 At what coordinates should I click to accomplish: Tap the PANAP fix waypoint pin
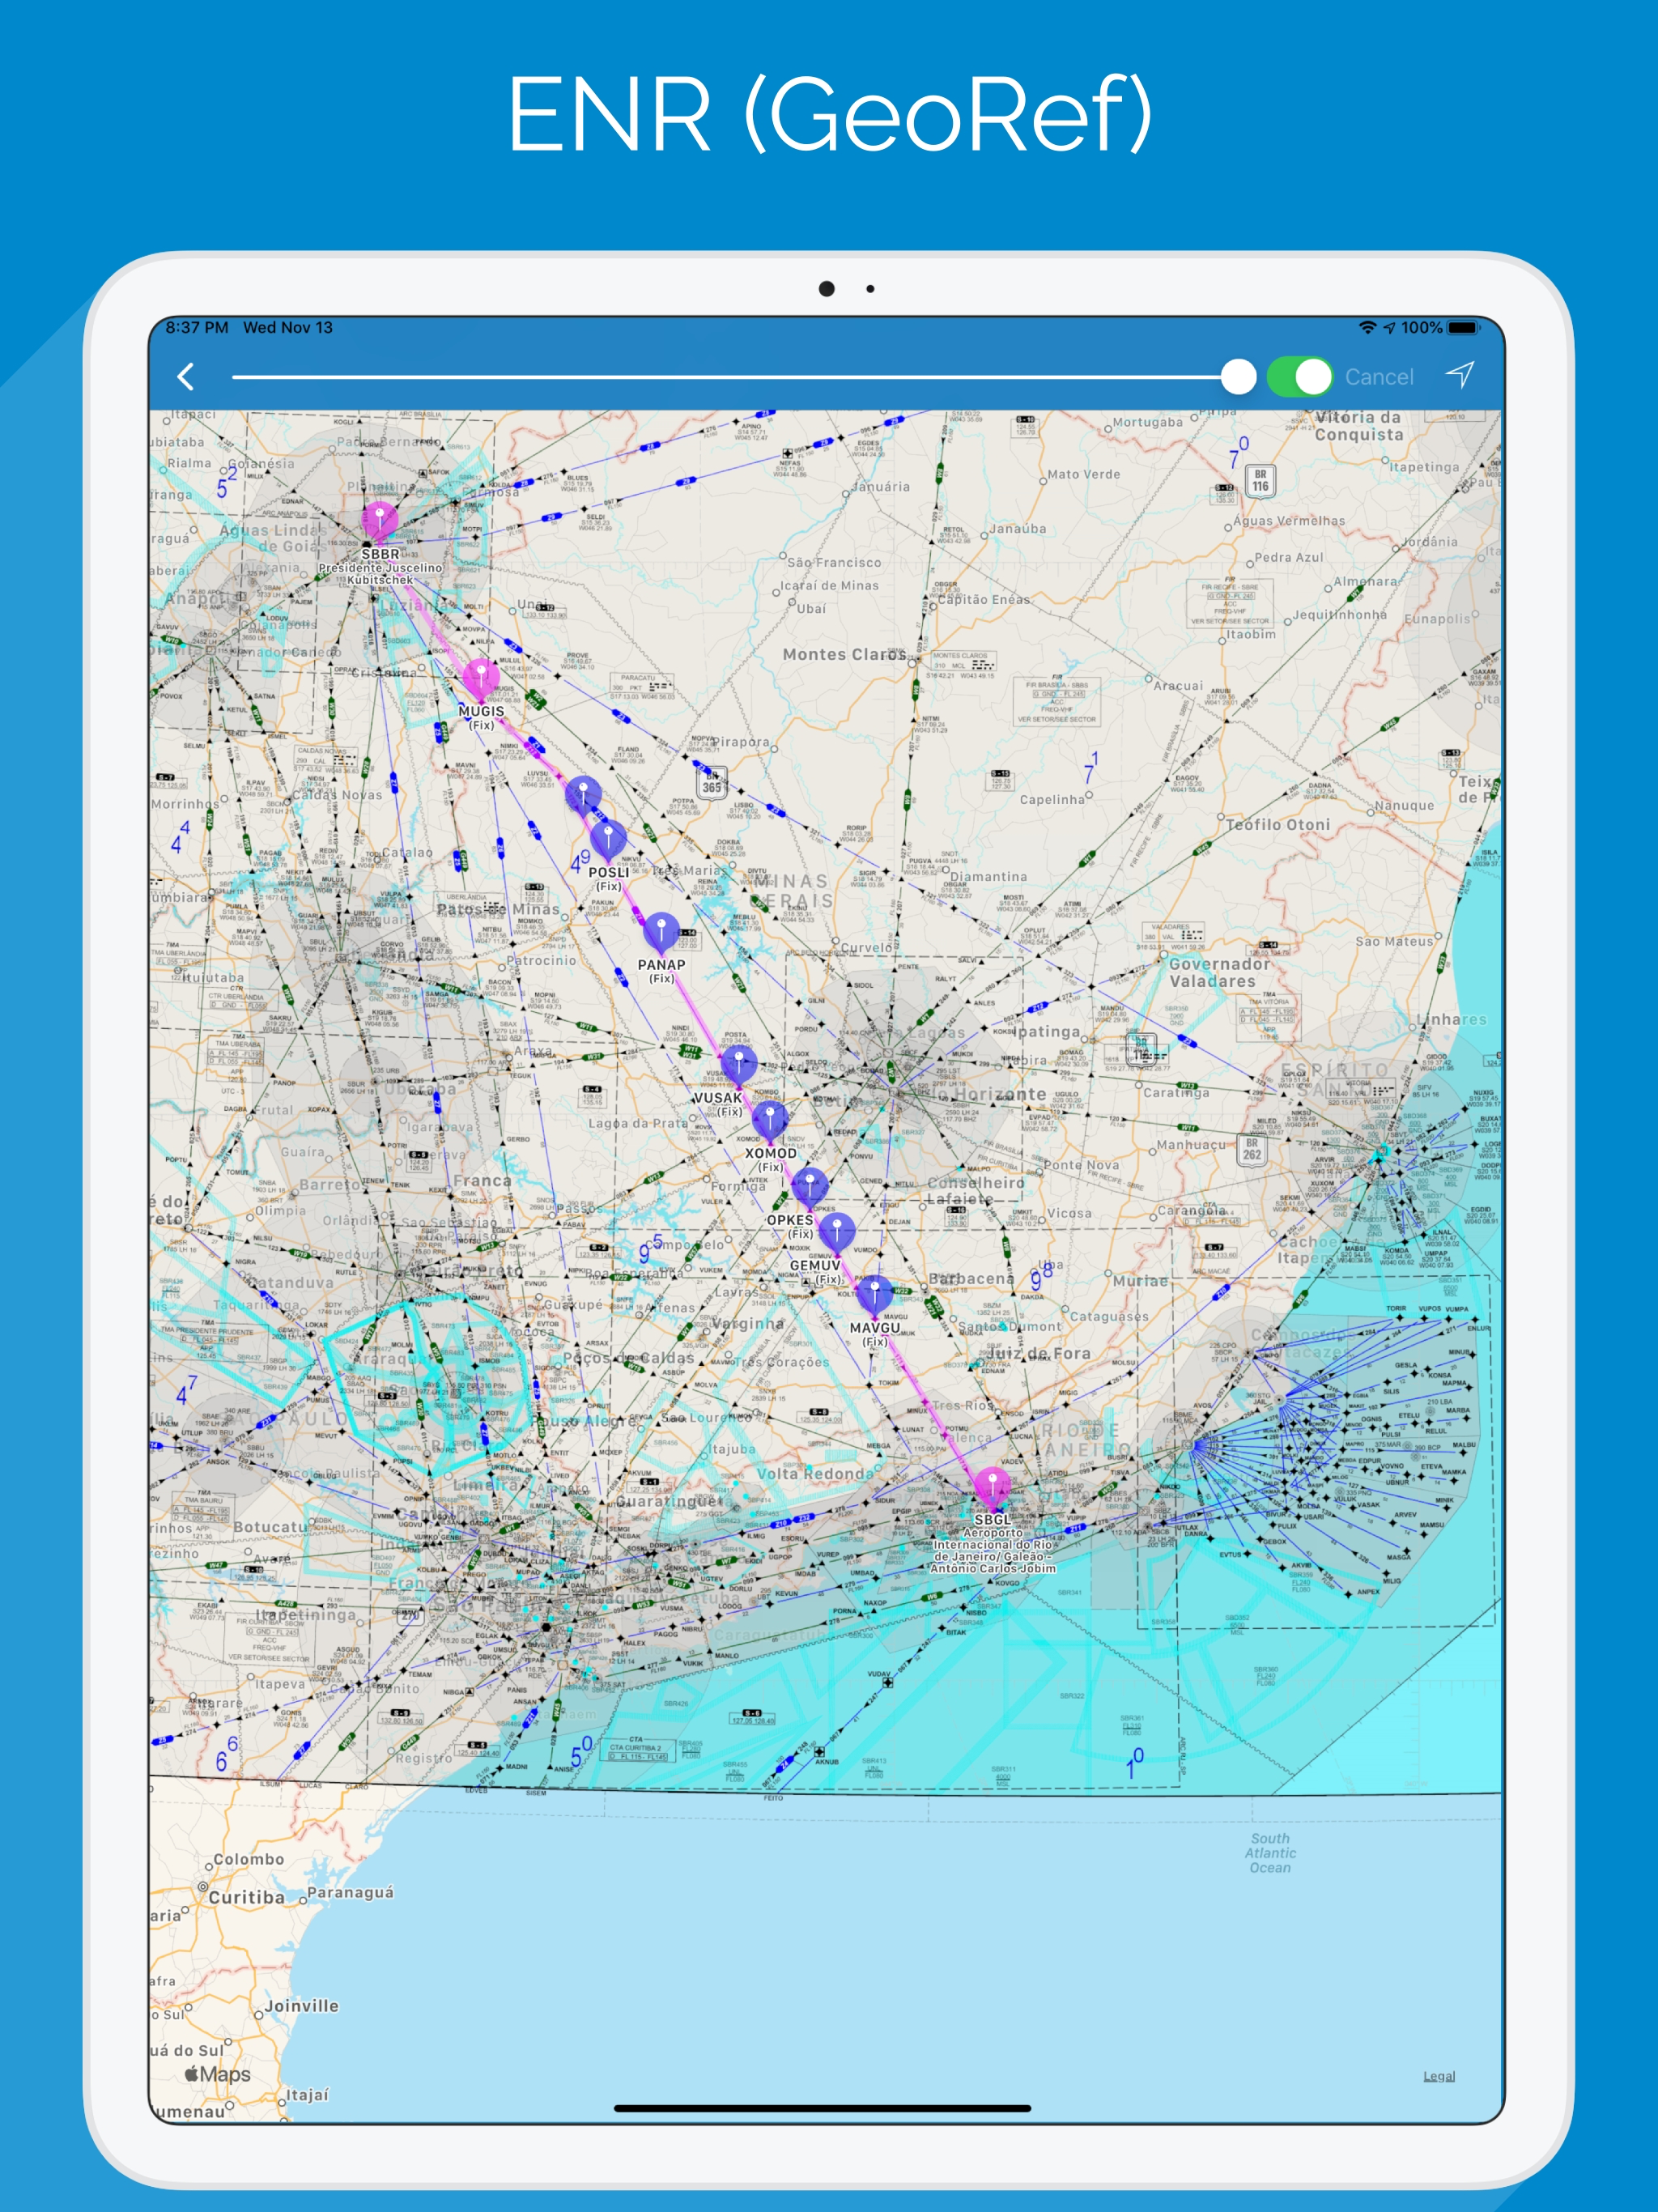pos(661,930)
